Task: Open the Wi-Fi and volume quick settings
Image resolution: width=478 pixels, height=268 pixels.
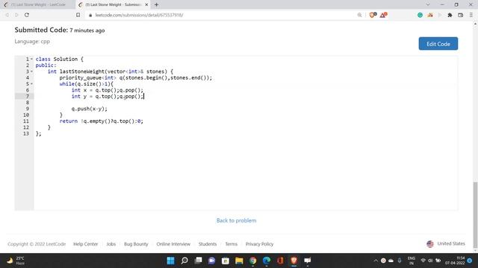Action: click(x=430, y=261)
